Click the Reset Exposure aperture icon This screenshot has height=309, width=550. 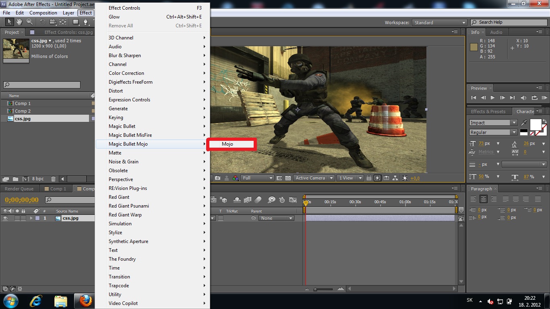click(405, 178)
